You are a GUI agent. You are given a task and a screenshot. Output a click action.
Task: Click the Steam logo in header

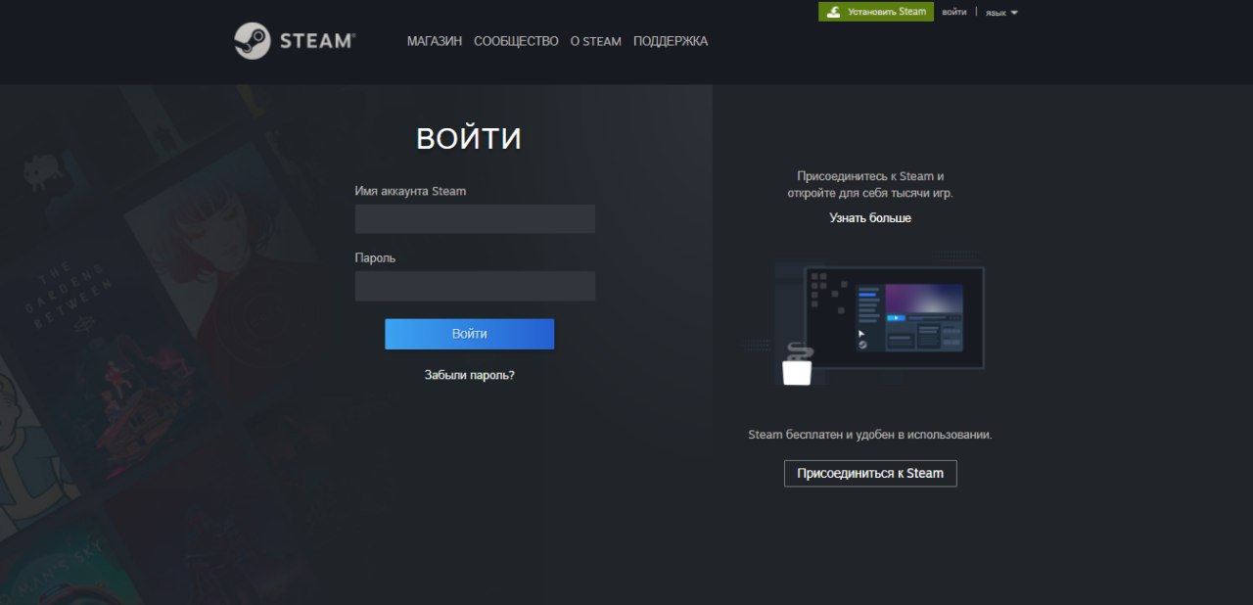(295, 41)
